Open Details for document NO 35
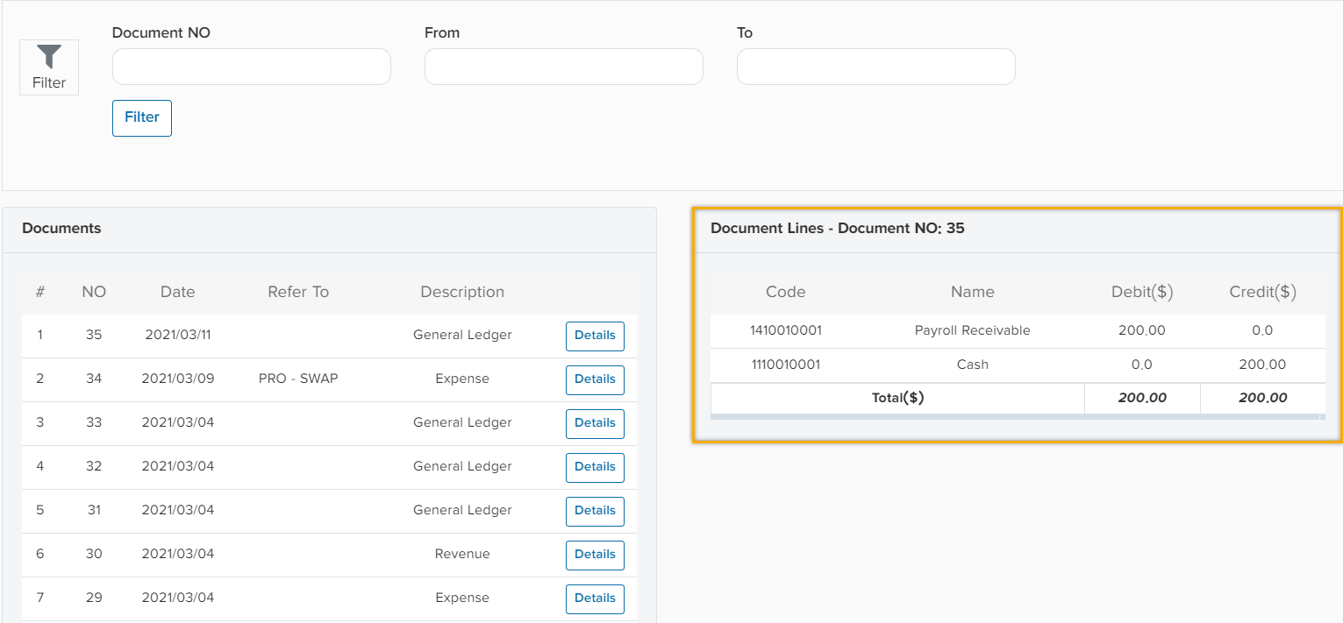1343x623 pixels. point(595,336)
